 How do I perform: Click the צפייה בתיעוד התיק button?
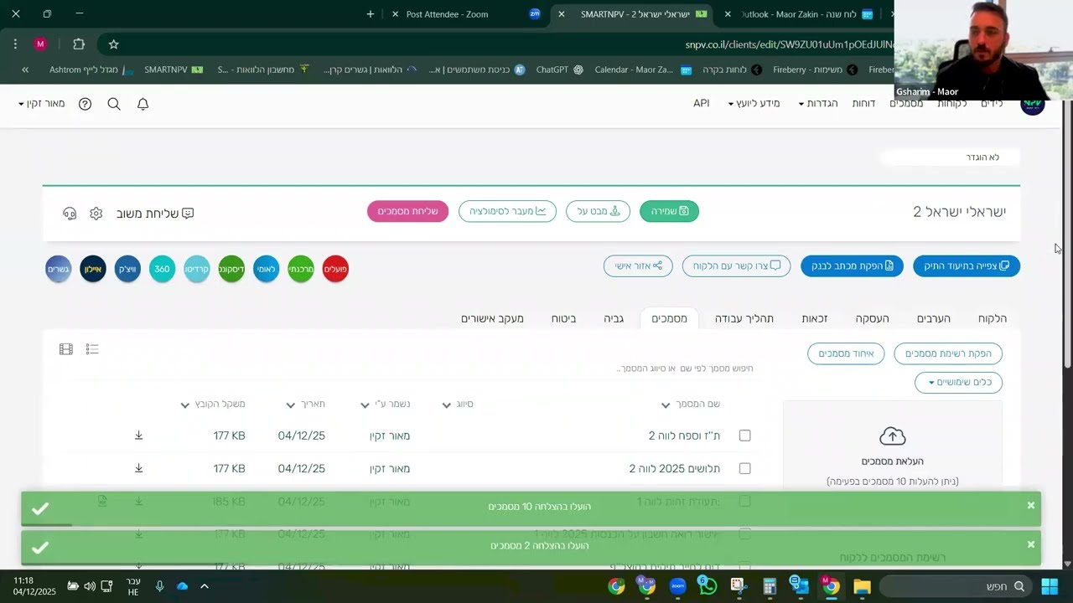pos(967,266)
